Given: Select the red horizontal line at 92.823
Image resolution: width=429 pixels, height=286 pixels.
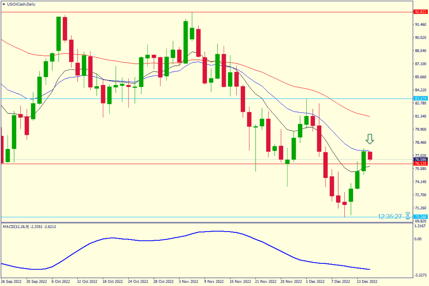Looking at the screenshot, I should tap(209, 12).
